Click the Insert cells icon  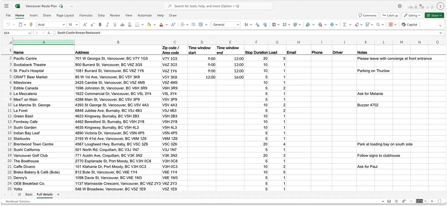click(x=308, y=24)
